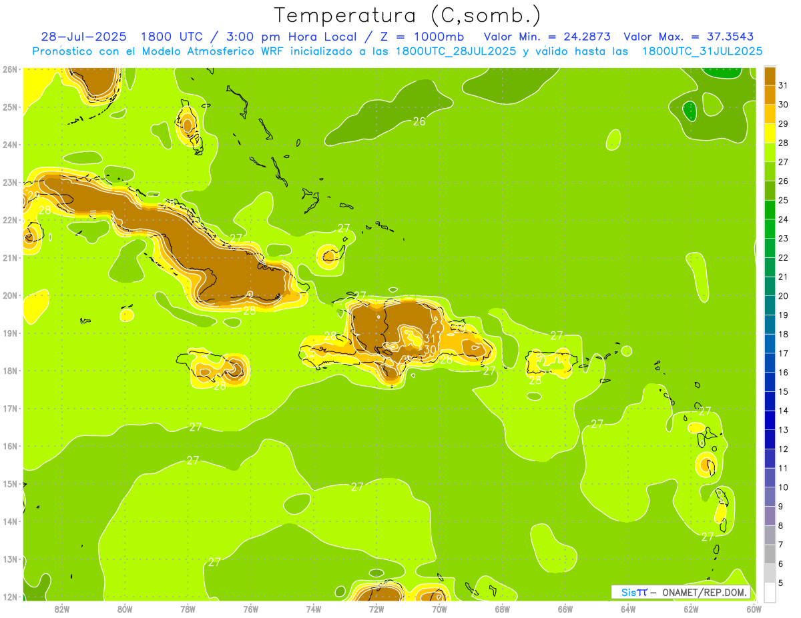Click the "18N" latitude axis label
This screenshot has width=801, height=618.
[x=10, y=371]
